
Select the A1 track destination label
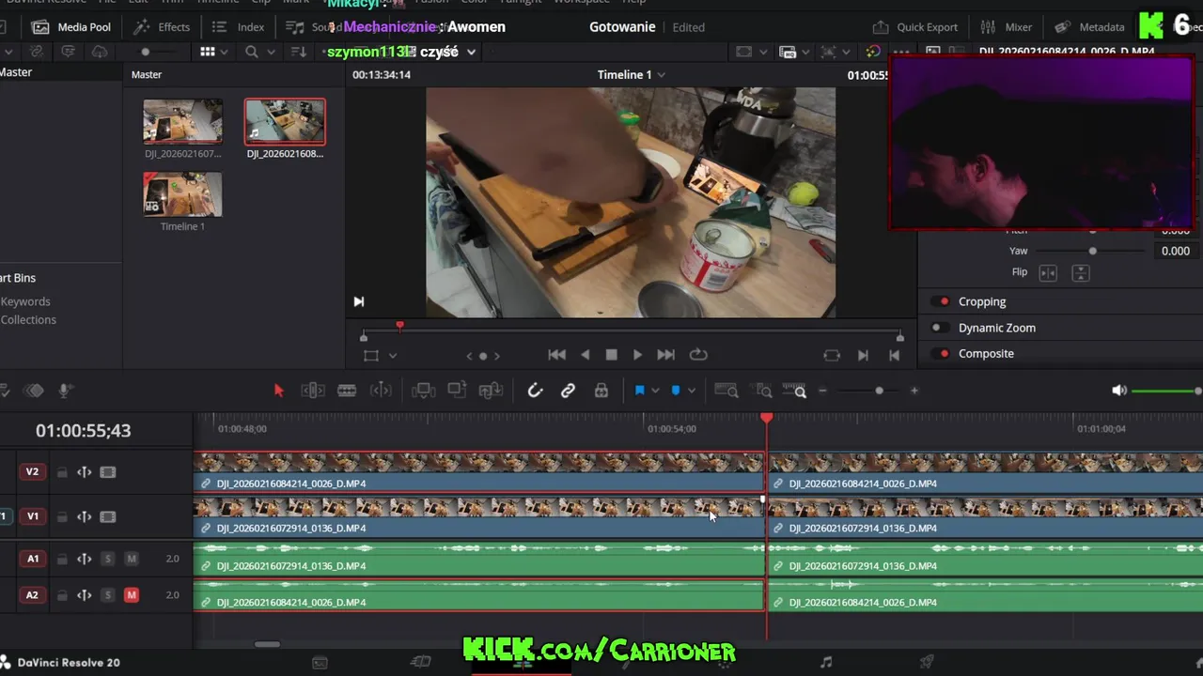32,559
